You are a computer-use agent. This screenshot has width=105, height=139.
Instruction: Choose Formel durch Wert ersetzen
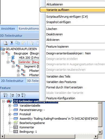64,87
